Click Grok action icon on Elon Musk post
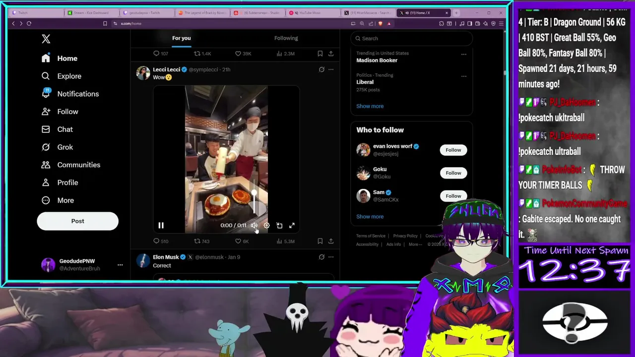 pos(321,257)
